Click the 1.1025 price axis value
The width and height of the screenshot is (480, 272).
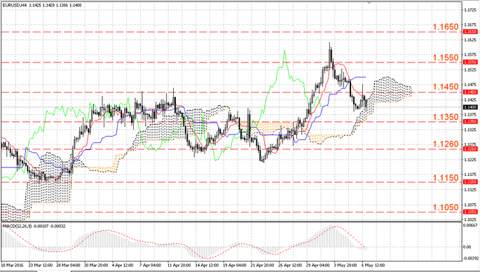(470, 219)
